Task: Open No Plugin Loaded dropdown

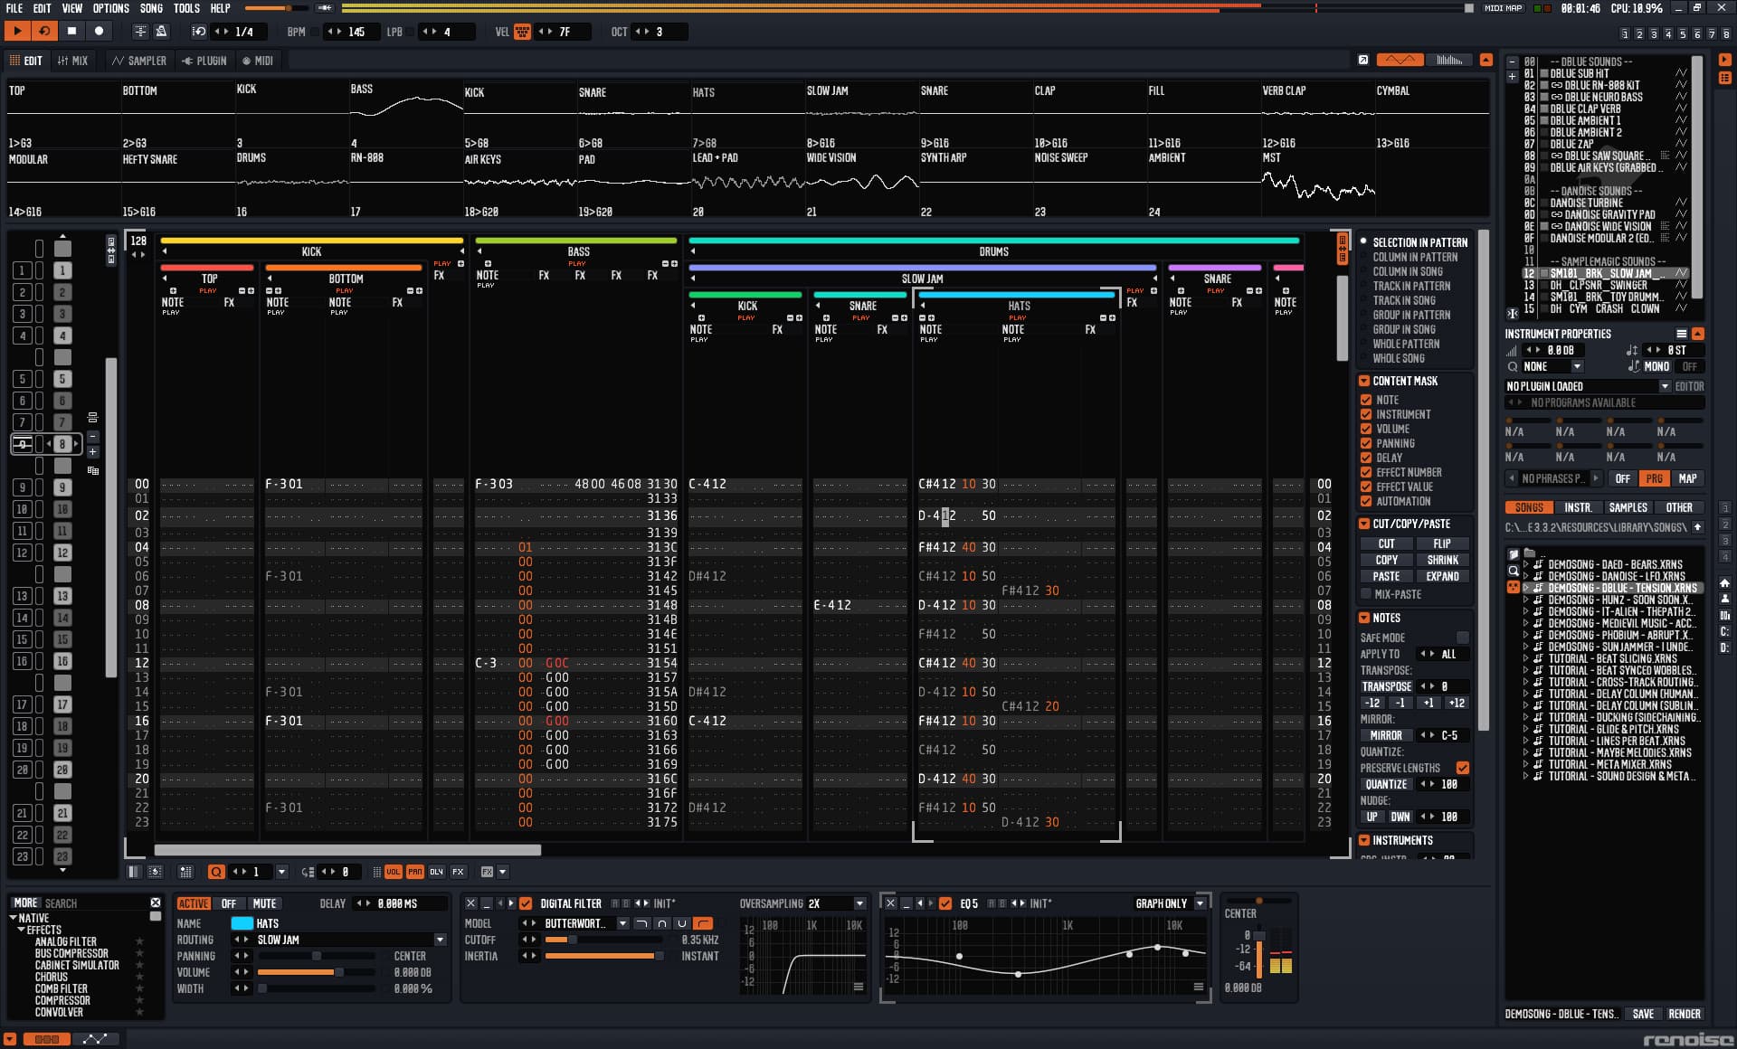Action: [1588, 386]
